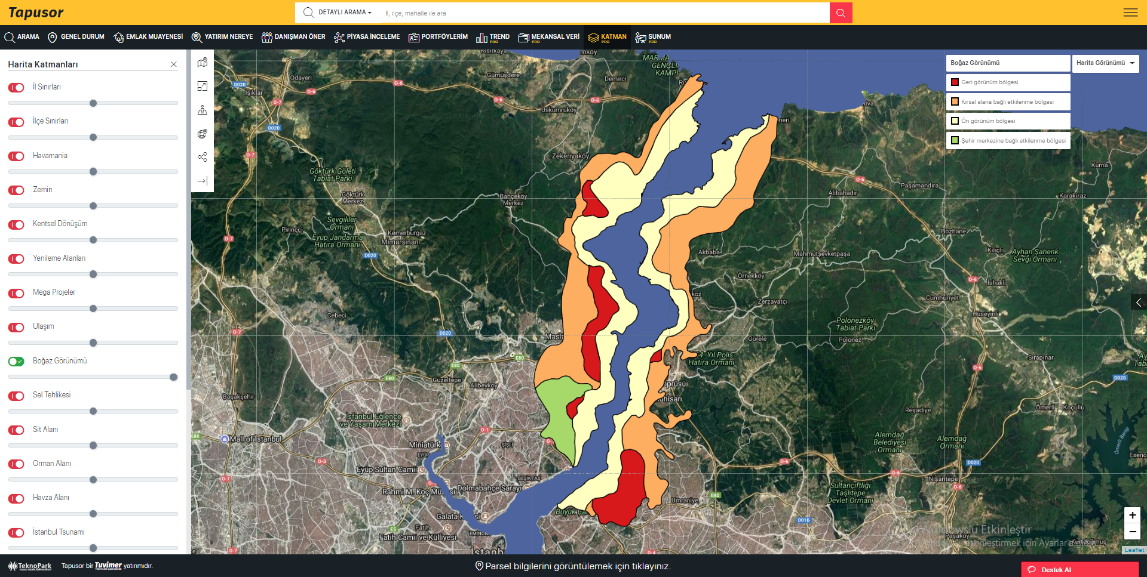The width and height of the screenshot is (1147, 577).
Task: Click the Boğaz Görünümü opacity slider
Action: tap(93, 377)
